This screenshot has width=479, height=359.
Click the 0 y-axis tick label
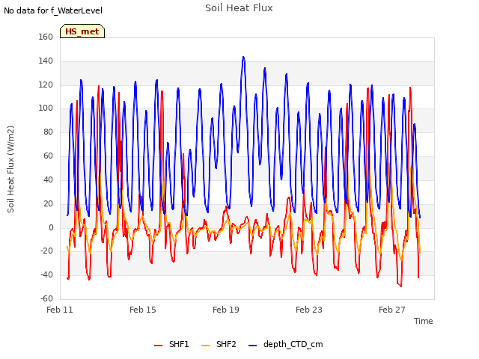tap(51, 227)
